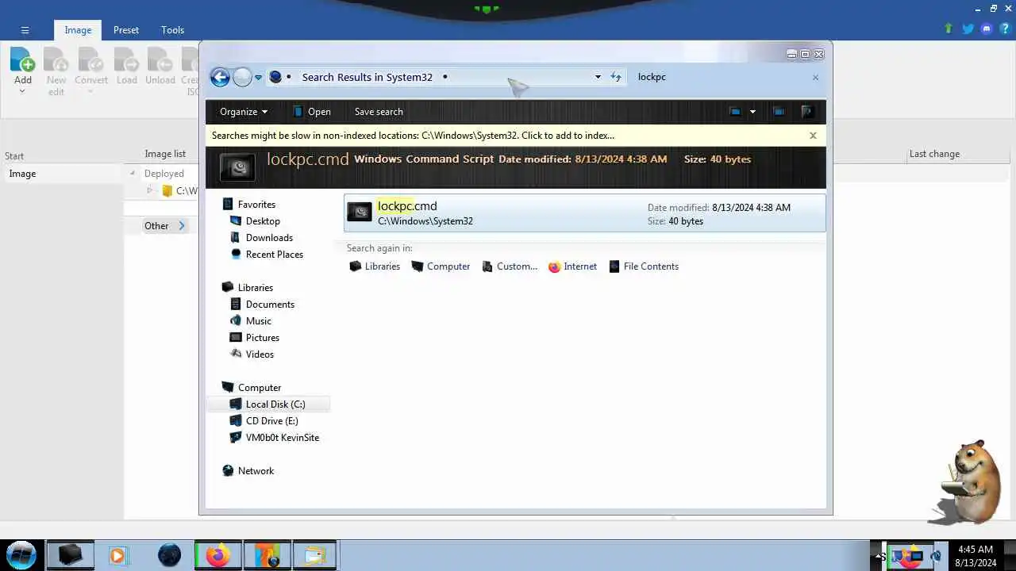The height and width of the screenshot is (571, 1016).
Task: Search again in Computer
Action: pyautogui.click(x=441, y=266)
